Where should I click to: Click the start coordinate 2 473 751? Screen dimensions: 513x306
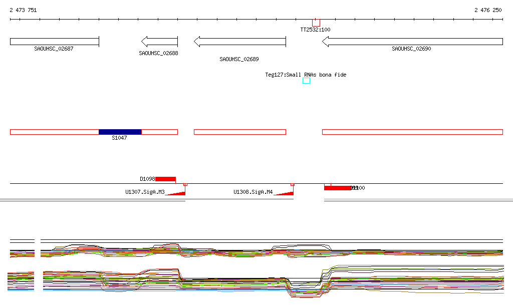pos(23,10)
